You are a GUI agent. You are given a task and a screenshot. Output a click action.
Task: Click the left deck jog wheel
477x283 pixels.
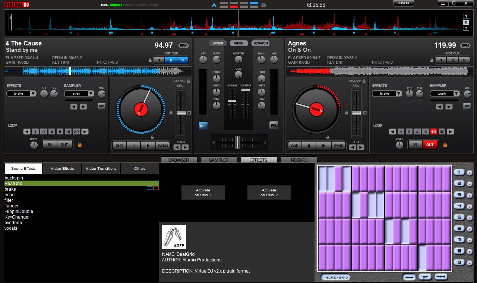[141, 109]
